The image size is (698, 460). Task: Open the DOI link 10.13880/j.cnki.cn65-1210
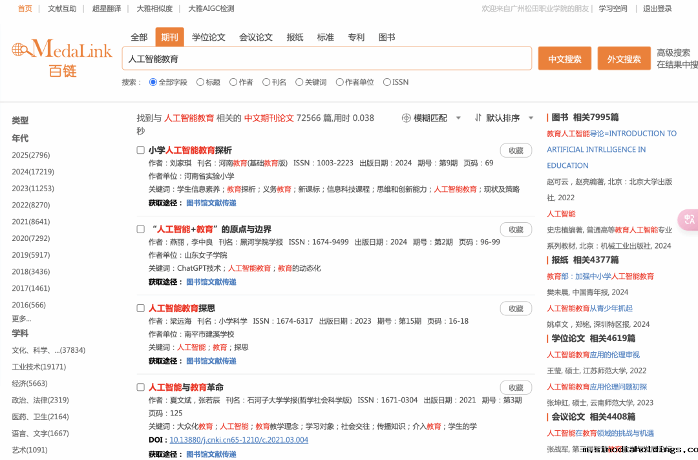point(238,440)
